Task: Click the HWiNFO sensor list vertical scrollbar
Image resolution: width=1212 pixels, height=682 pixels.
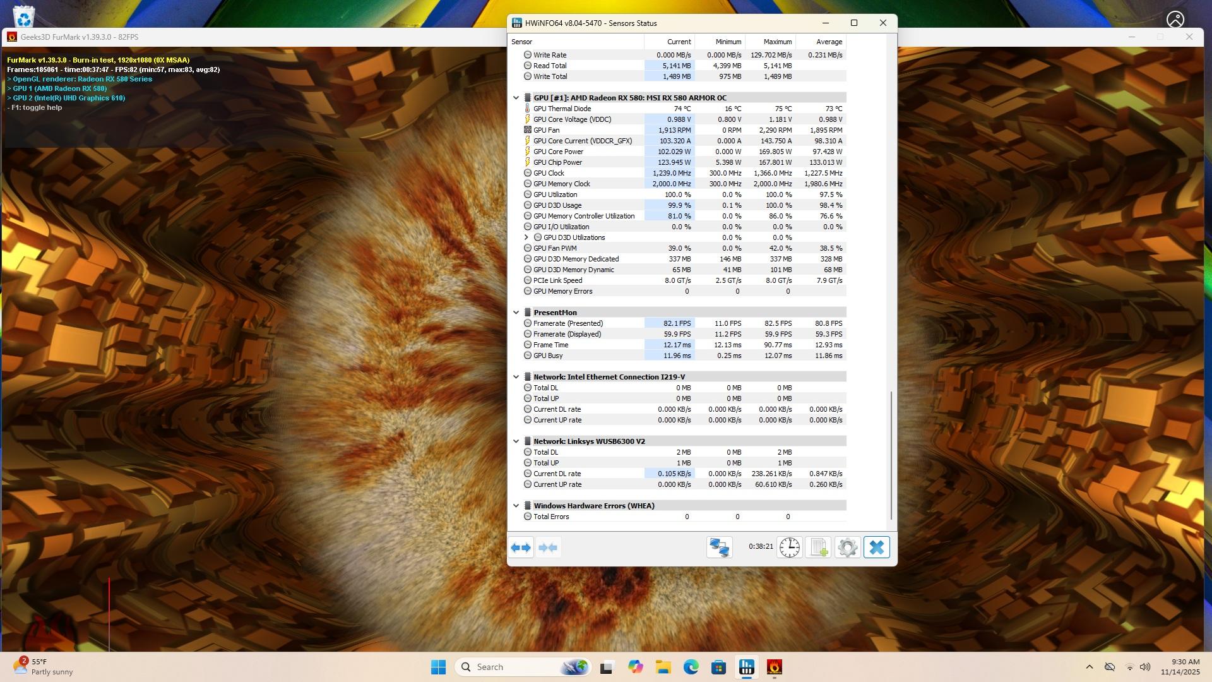Action: (x=891, y=455)
